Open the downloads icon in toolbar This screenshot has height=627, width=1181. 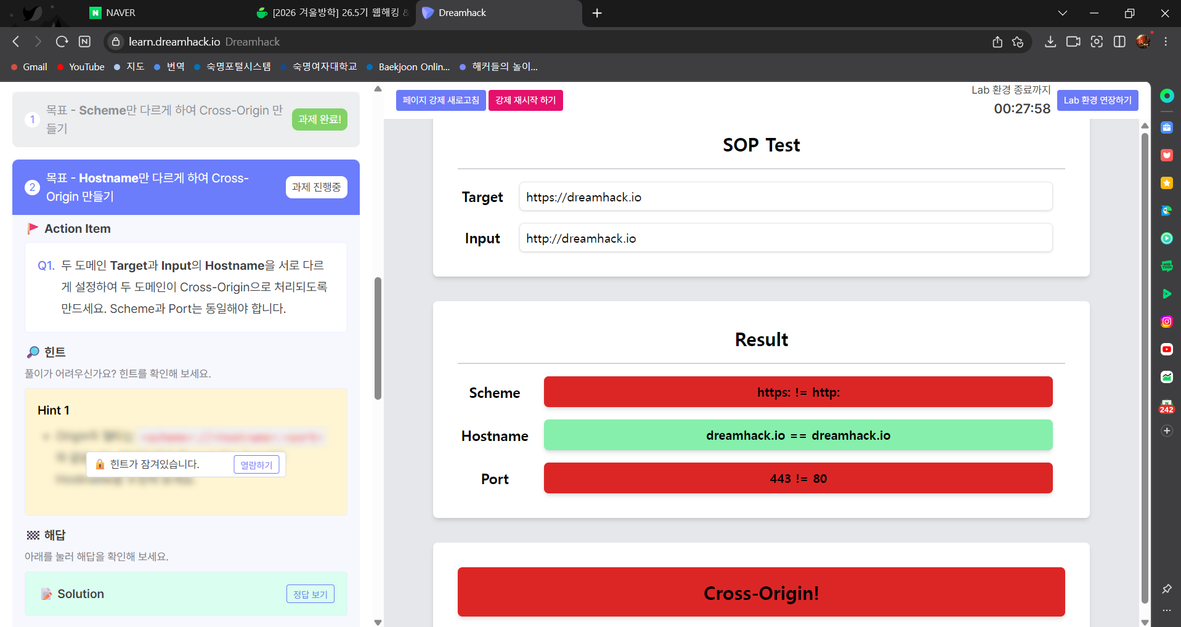pyautogui.click(x=1050, y=42)
